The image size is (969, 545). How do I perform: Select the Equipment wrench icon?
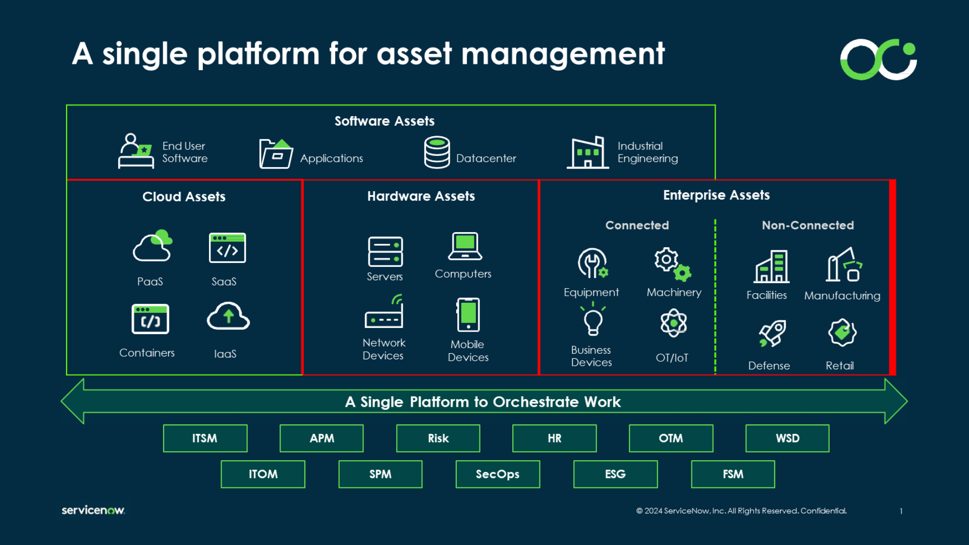[593, 263]
